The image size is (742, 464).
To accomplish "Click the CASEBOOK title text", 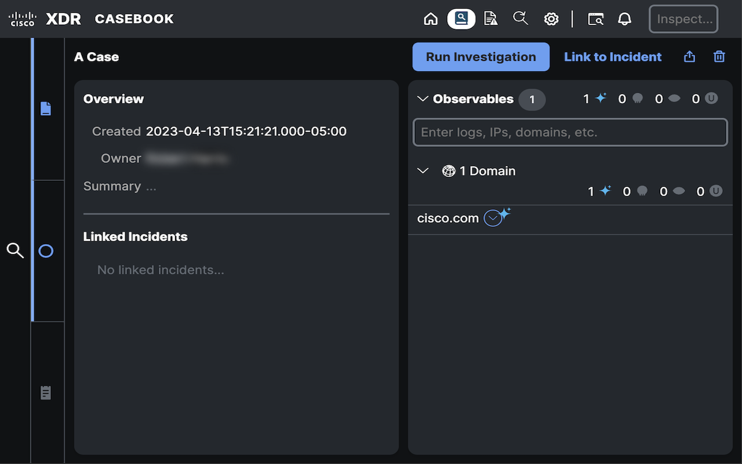I will point(134,19).
